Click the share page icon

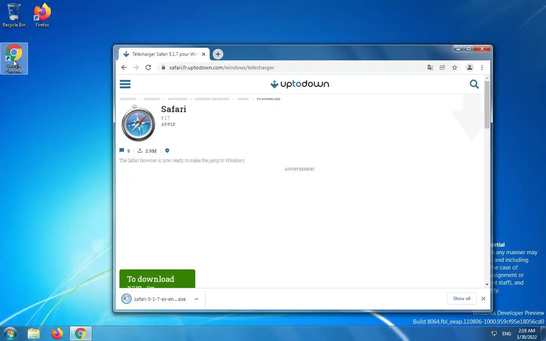[442, 67]
